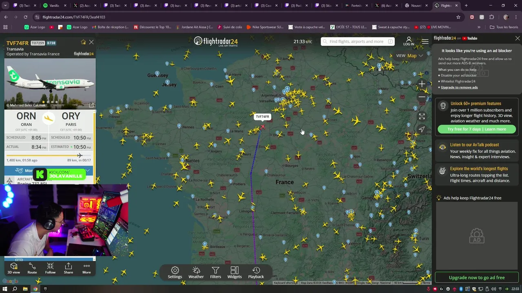Open Listen to our AvTalk podcast

point(477,151)
